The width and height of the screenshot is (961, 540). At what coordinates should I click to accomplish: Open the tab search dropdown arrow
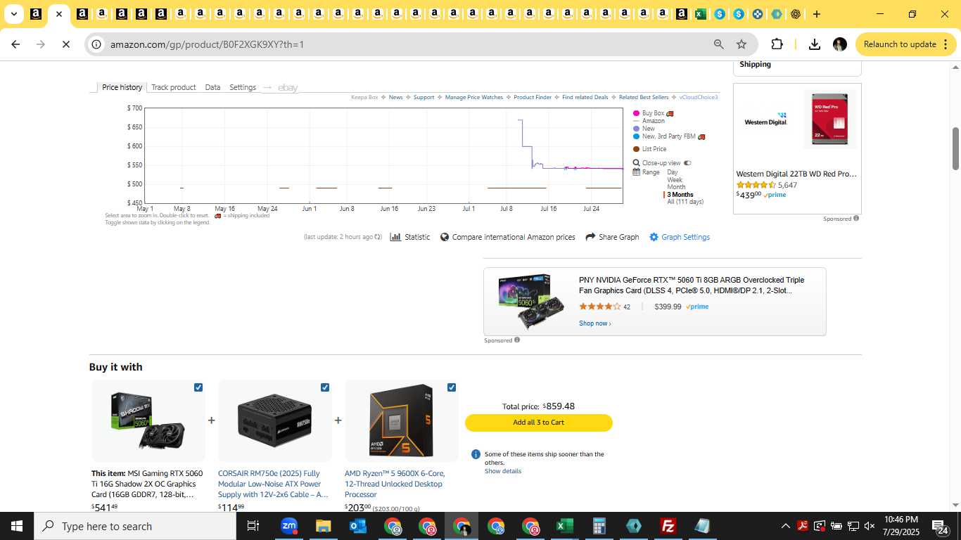(x=13, y=14)
